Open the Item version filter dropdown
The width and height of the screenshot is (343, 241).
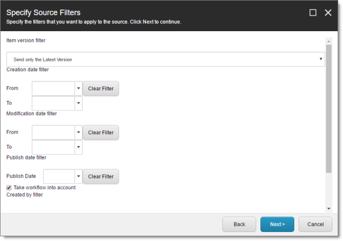166,59
